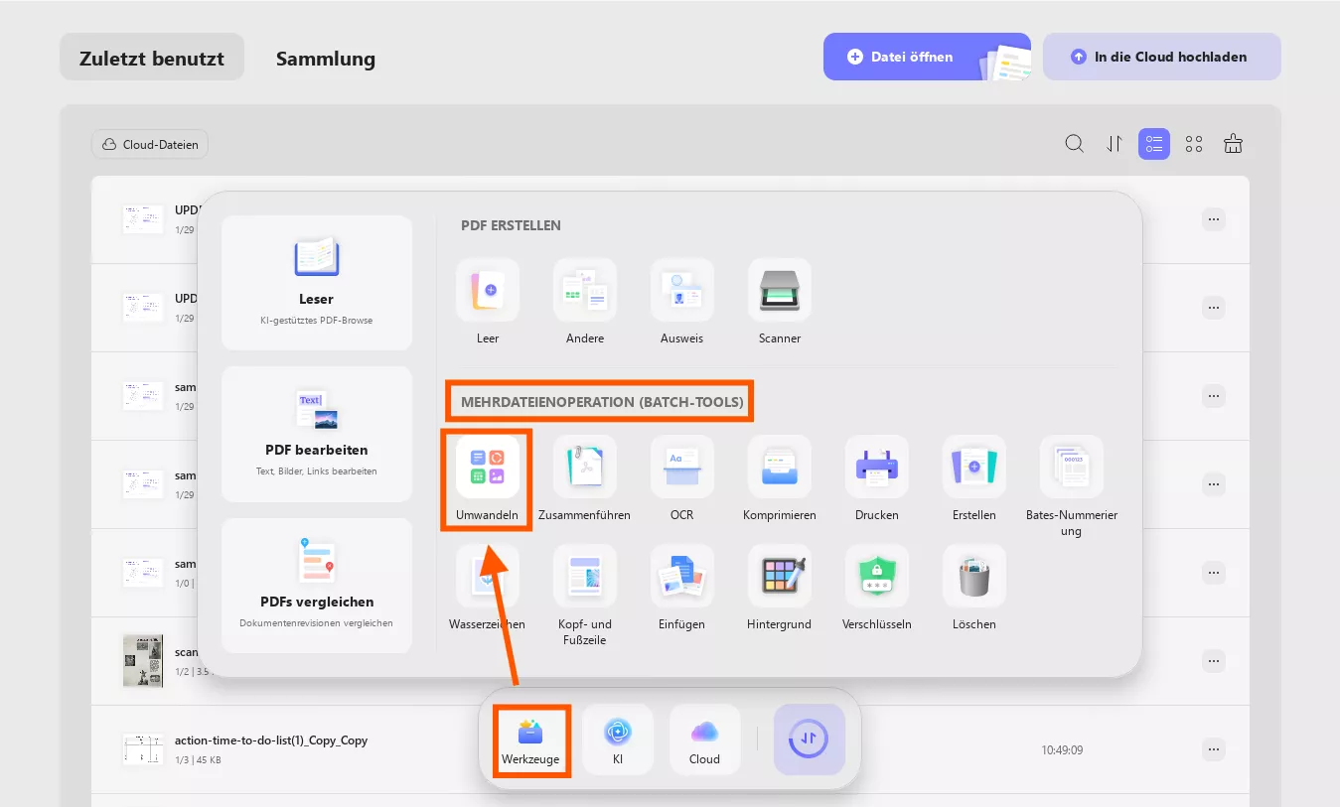Screen dimensions: 1340x807
Task: Switch to the Zuletzt benutzt tab
Action: pyautogui.click(x=152, y=58)
